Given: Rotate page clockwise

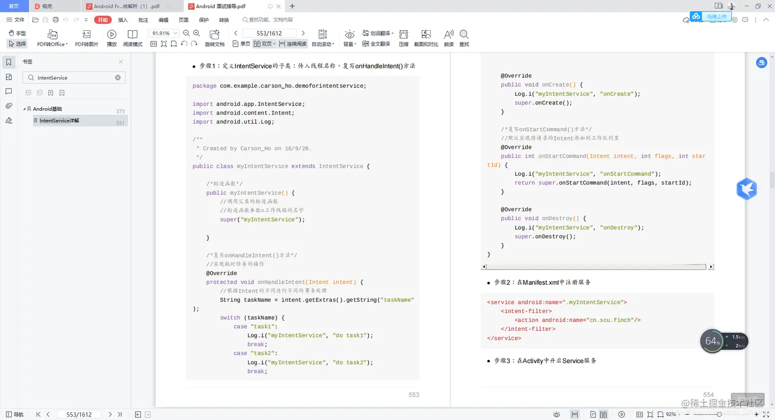Looking at the screenshot, I should click(194, 44).
